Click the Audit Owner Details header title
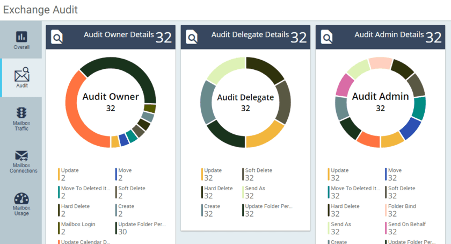451x244 pixels. point(119,35)
